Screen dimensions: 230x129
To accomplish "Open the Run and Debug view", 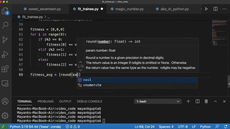I will (x=5, y=54).
